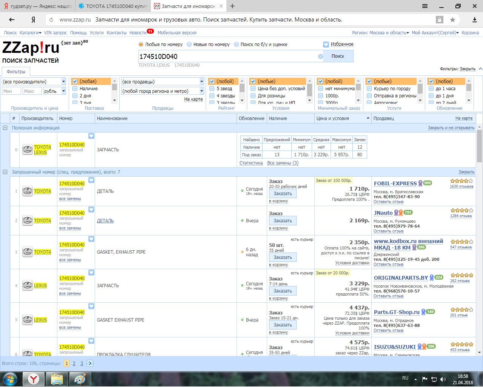Check 5 звезд rating filter
The image size is (483, 388).
pos(212,89)
